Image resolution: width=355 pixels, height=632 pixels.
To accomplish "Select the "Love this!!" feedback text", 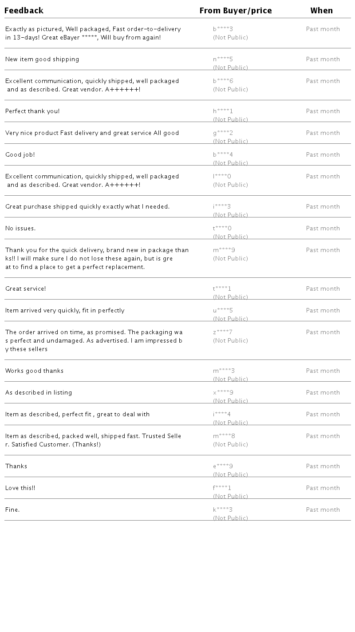I will pos(20,488).
